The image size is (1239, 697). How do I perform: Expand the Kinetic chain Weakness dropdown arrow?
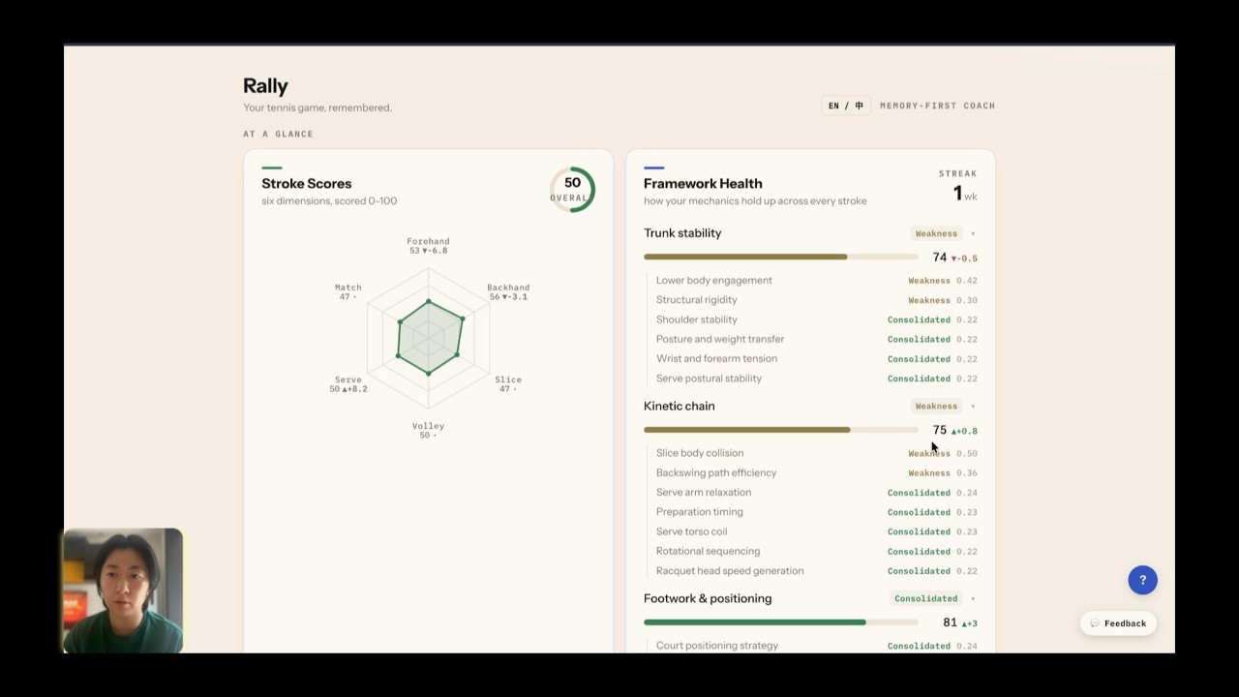[973, 407]
